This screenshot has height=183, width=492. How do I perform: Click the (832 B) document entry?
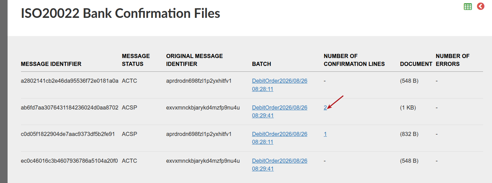coord(409,134)
